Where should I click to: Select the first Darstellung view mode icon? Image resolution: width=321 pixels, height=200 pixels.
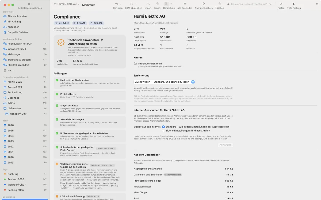[166, 4]
